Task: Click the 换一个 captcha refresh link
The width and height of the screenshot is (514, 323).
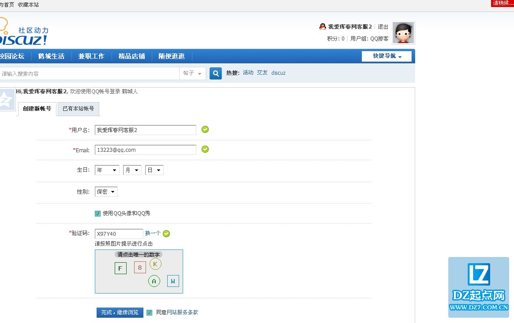Action: [153, 233]
